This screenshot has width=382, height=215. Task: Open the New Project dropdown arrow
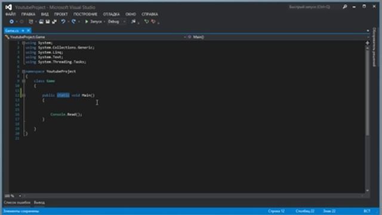point(36,21)
